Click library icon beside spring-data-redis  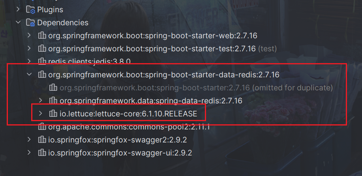[53, 100]
